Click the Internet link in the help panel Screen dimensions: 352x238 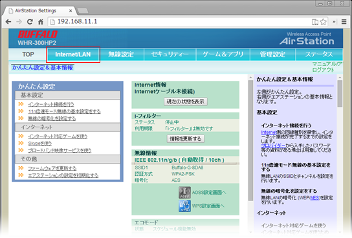269,133
